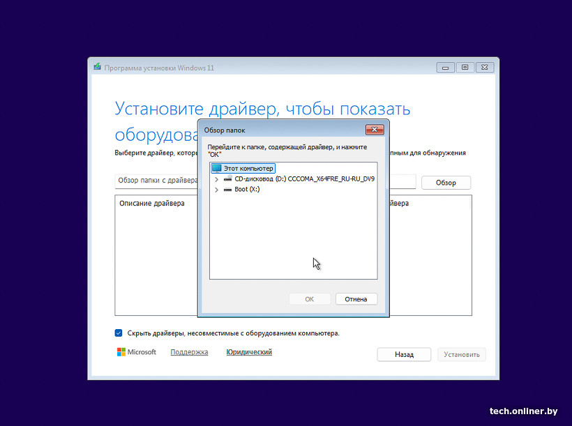This screenshot has height=426, width=572.
Task: Click the This PC computer icon in tree
Action: [217, 168]
